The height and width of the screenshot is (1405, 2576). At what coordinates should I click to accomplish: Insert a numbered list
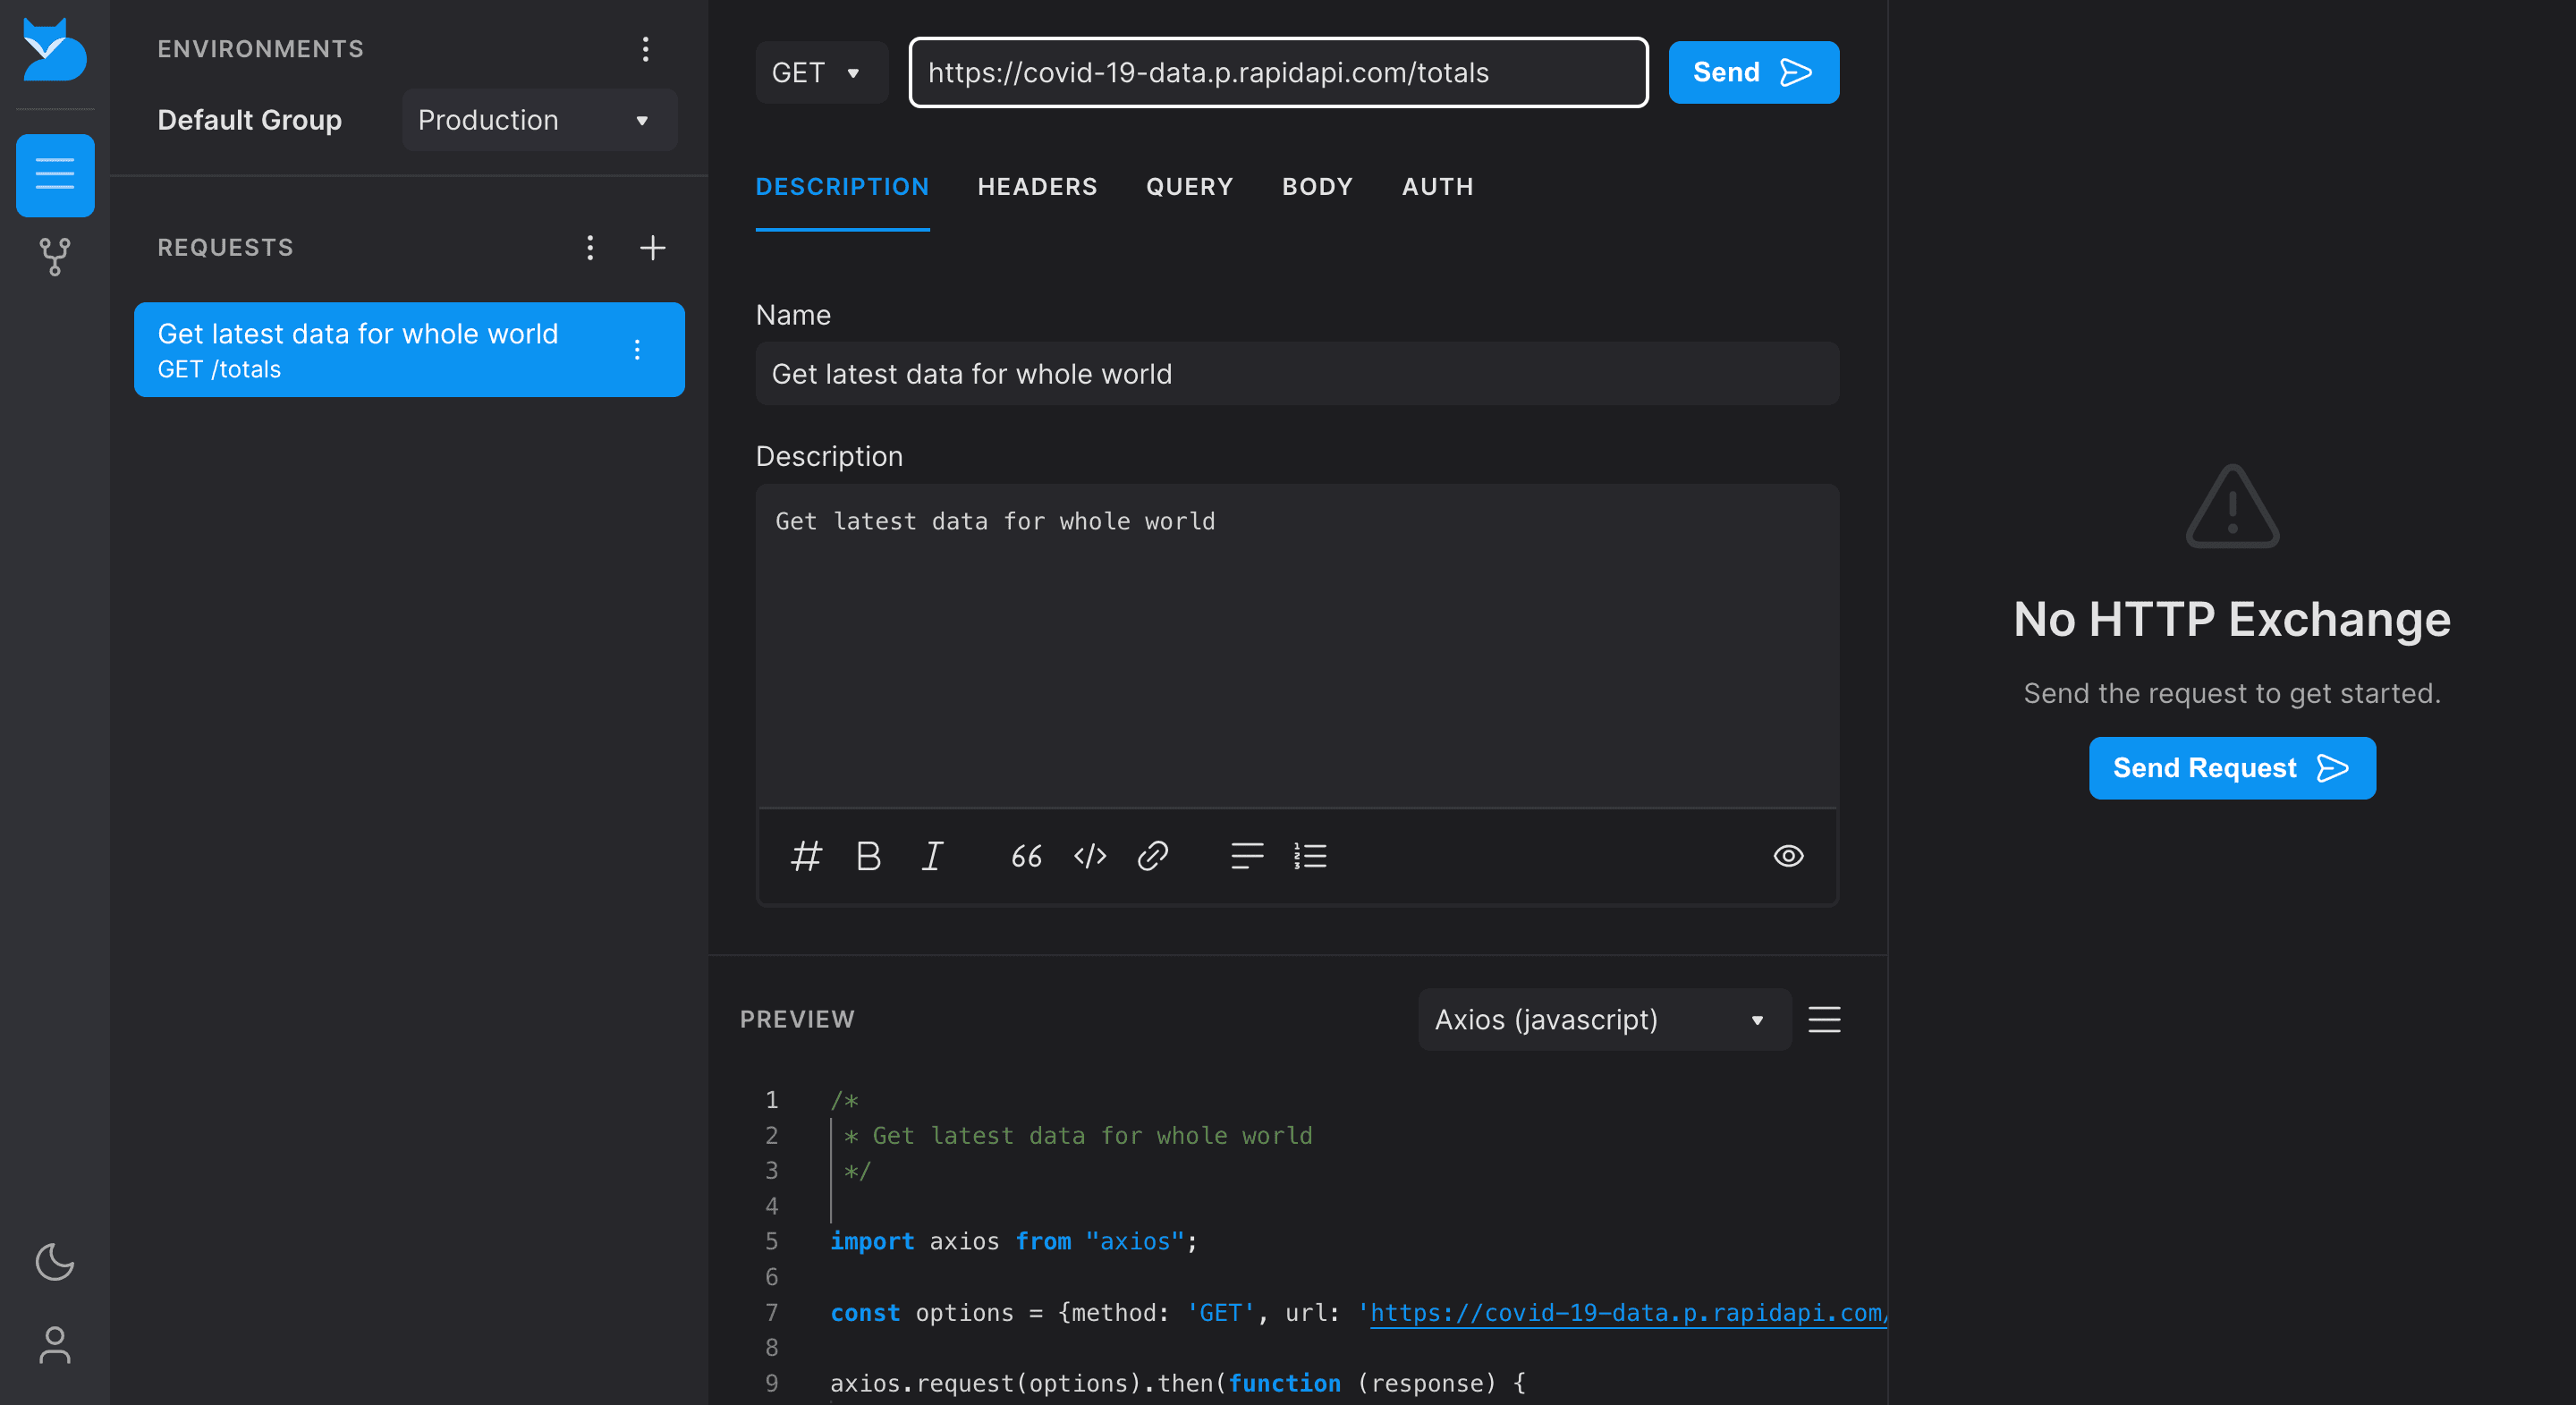pyautogui.click(x=1309, y=856)
